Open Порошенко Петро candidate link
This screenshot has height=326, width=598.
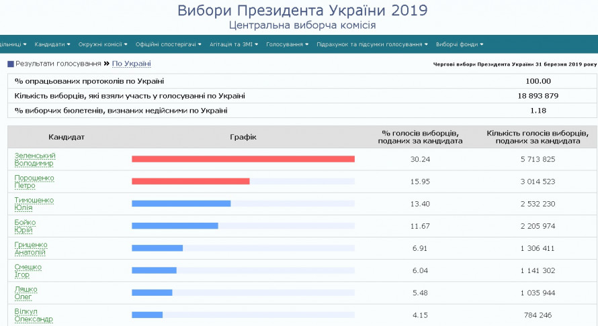pos(34,181)
